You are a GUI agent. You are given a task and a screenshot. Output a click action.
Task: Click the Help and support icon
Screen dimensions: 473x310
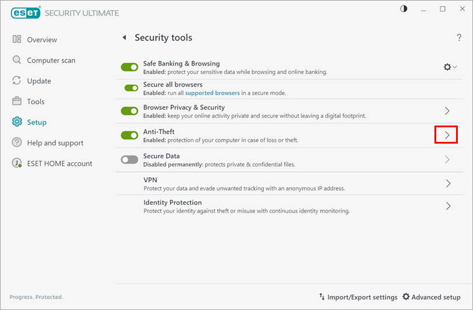[x=17, y=143]
